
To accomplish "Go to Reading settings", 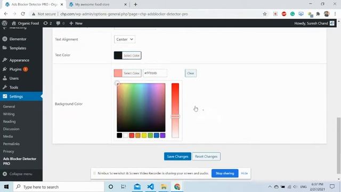I will 10,122.
